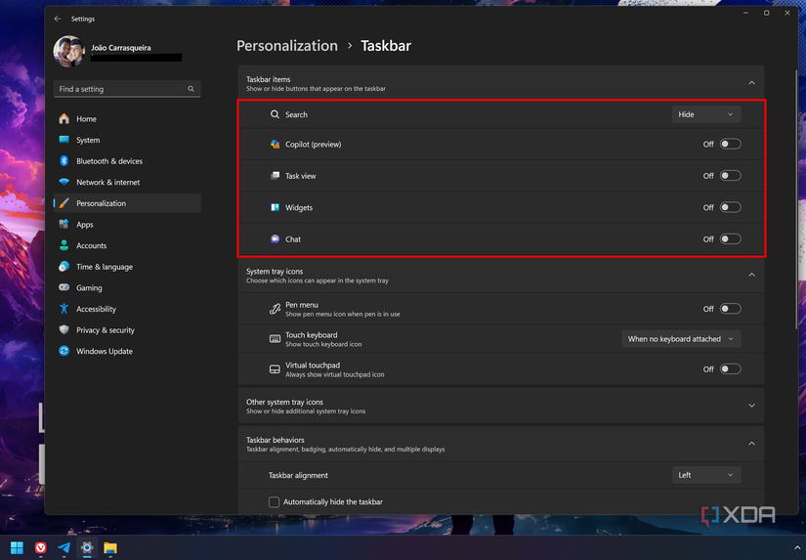Click the Copilot colorful icon
The image size is (806, 560).
pos(275,144)
